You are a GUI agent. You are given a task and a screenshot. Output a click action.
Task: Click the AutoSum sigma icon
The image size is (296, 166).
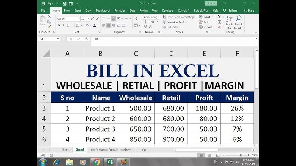(x=219, y=17)
